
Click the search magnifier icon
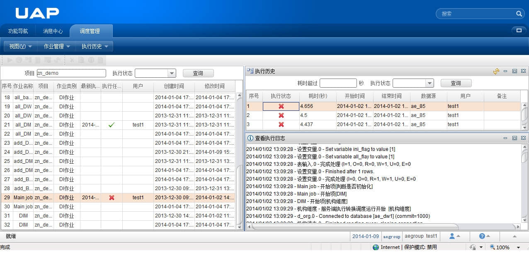pyautogui.click(x=519, y=14)
